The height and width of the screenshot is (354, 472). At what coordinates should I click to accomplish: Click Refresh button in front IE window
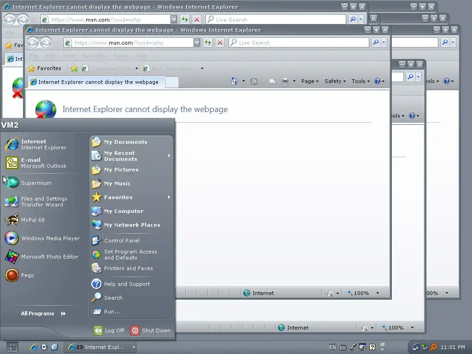pos(208,43)
